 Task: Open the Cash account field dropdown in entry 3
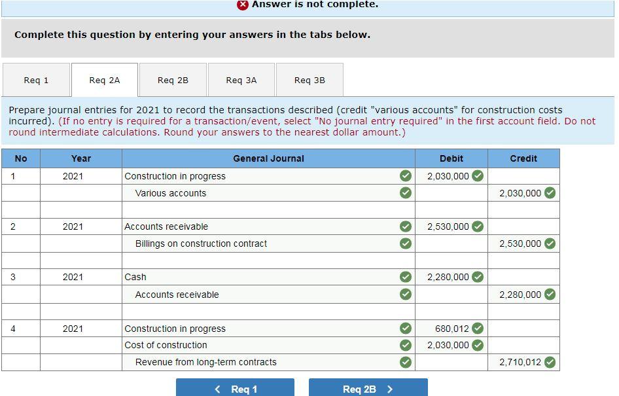tap(262, 276)
